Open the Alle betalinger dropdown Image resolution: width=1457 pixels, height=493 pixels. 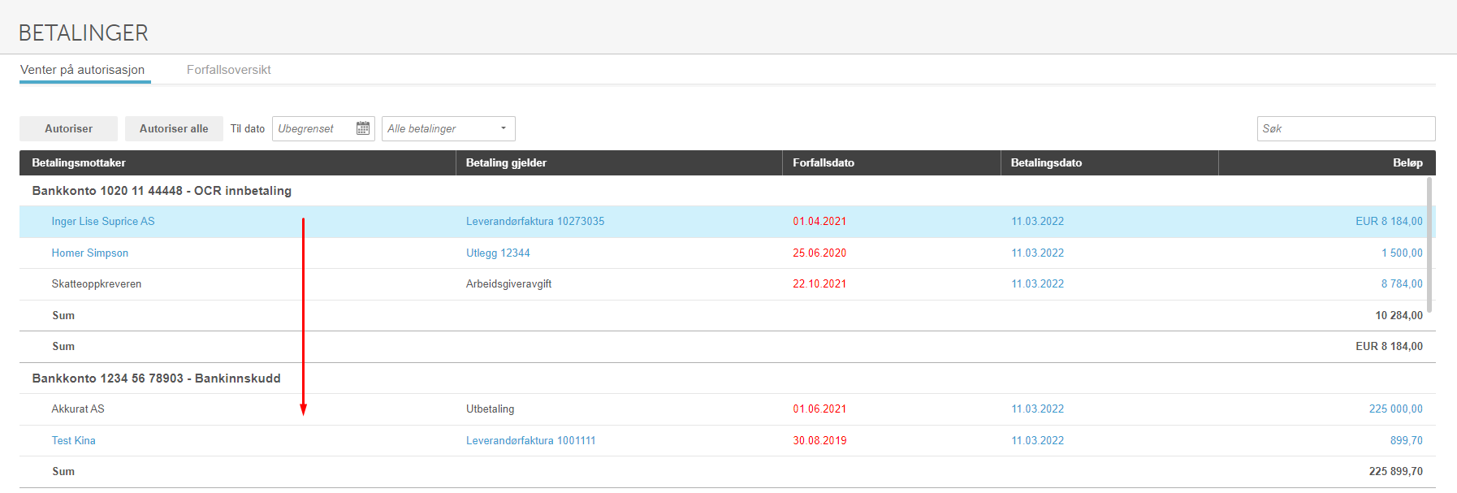tap(448, 128)
